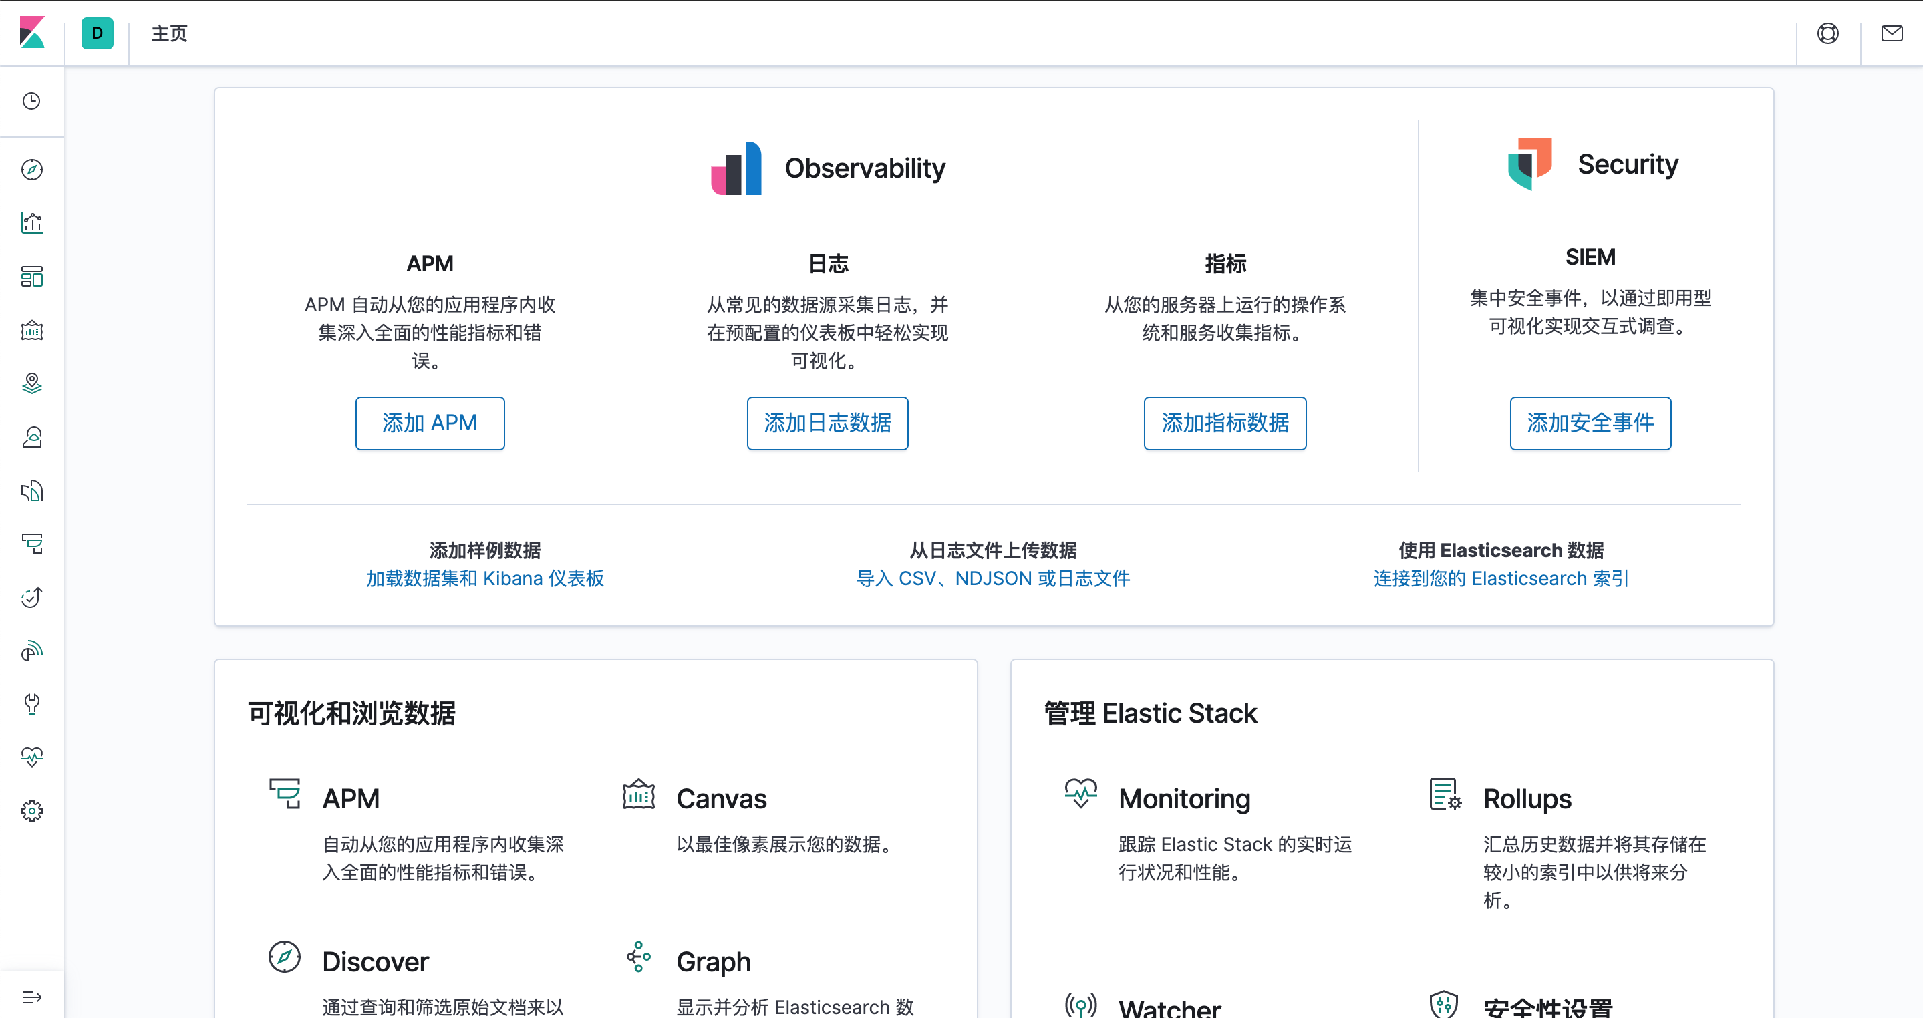Open Management gear icon in sidebar
Image resolution: width=1923 pixels, height=1018 pixels.
pyautogui.click(x=31, y=810)
